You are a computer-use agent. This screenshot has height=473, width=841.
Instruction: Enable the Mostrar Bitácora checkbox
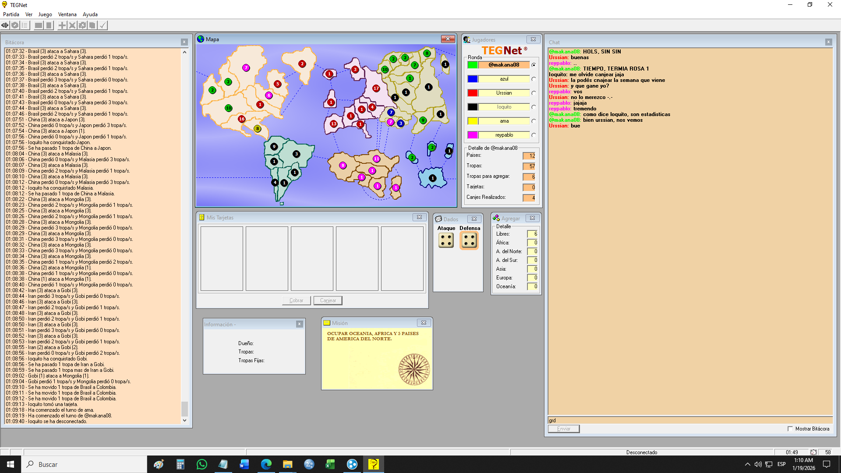tap(790, 429)
